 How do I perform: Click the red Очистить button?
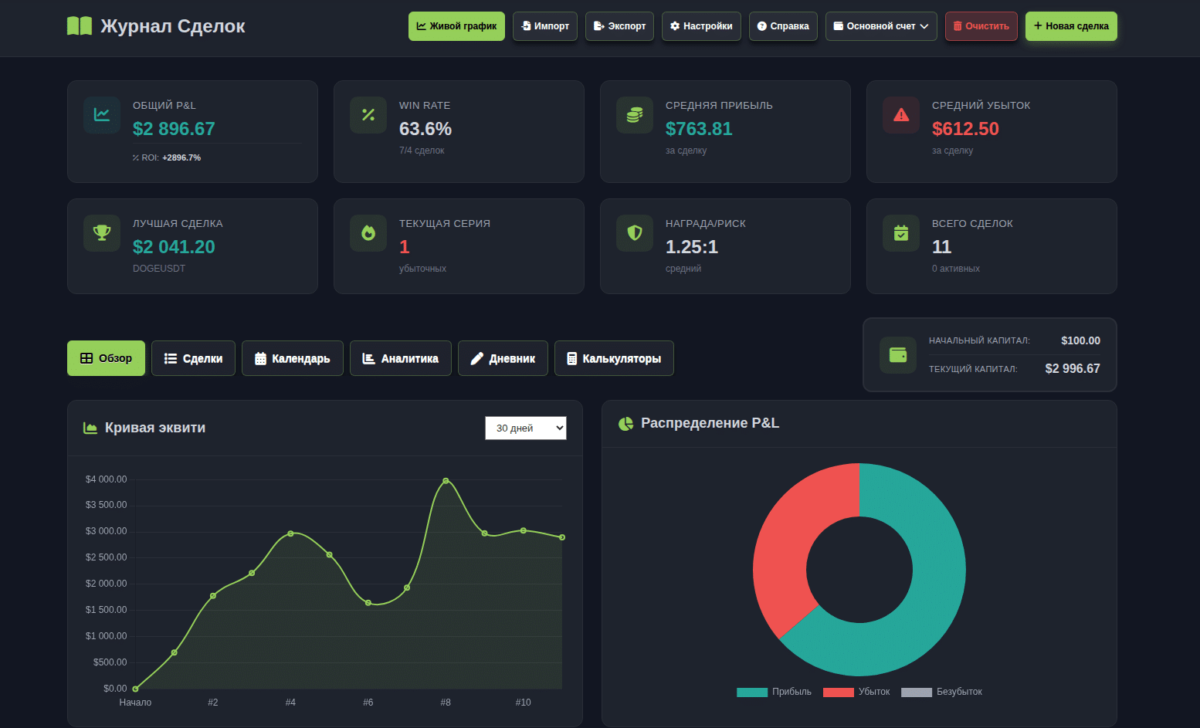pyautogui.click(x=981, y=26)
